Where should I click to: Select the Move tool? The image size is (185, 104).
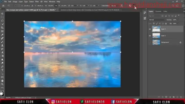[2, 14]
